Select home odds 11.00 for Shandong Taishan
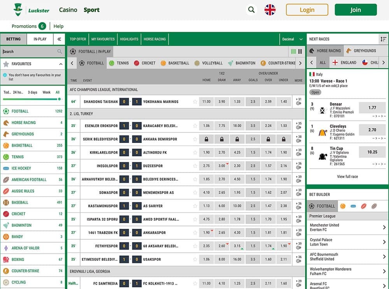389x289 pixels. pyautogui.click(x=207, y=101)
